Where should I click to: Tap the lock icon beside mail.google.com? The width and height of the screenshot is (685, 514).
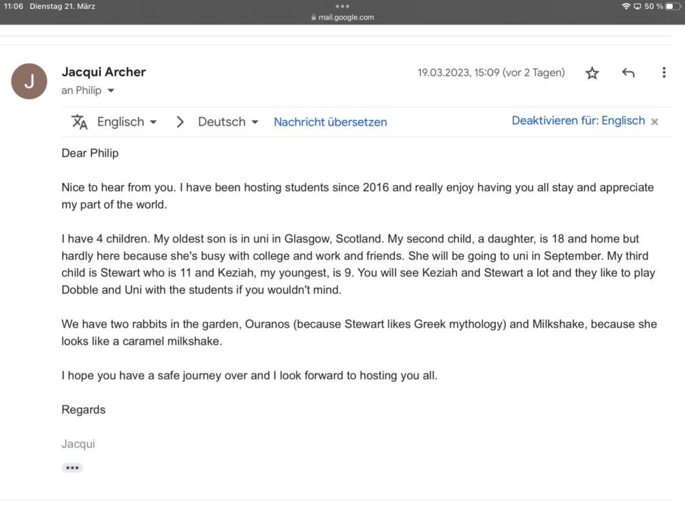(313, 18)
